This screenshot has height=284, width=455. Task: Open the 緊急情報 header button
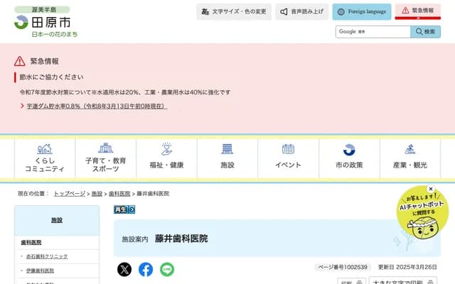click(417, 11)
